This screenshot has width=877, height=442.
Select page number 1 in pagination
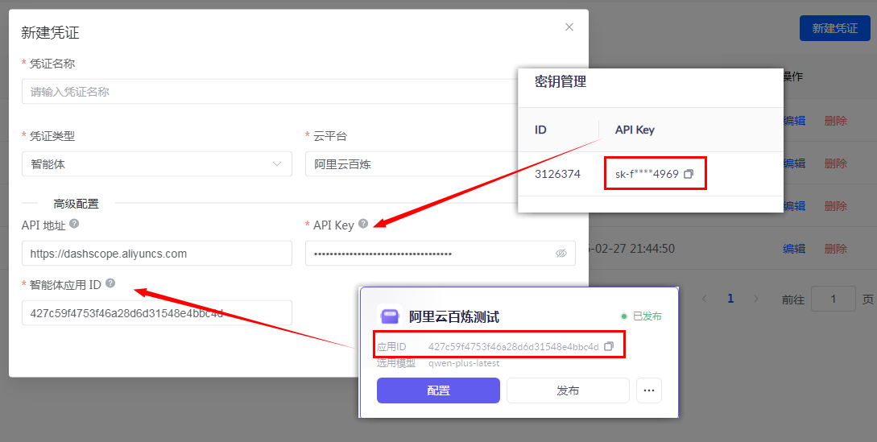coord(730,299)
